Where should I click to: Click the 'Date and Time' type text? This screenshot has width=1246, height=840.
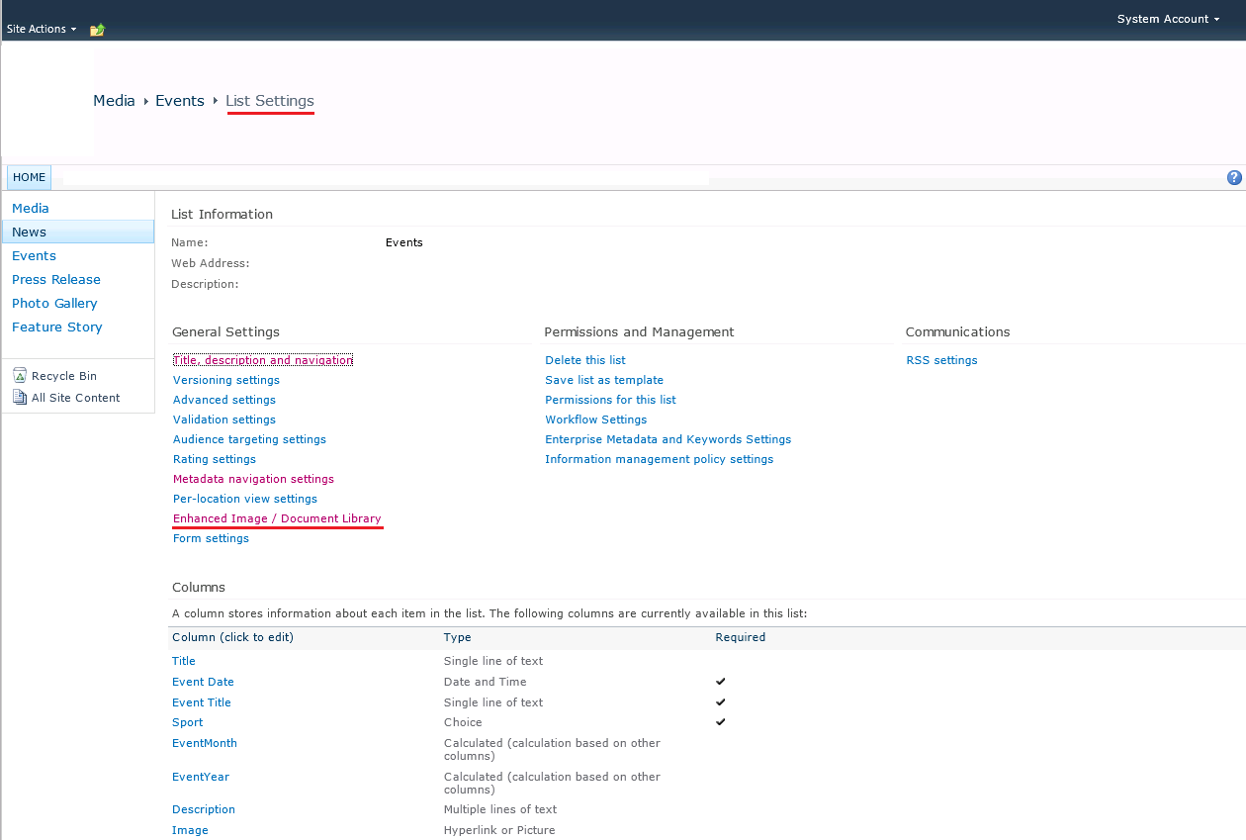coord(486,682)
